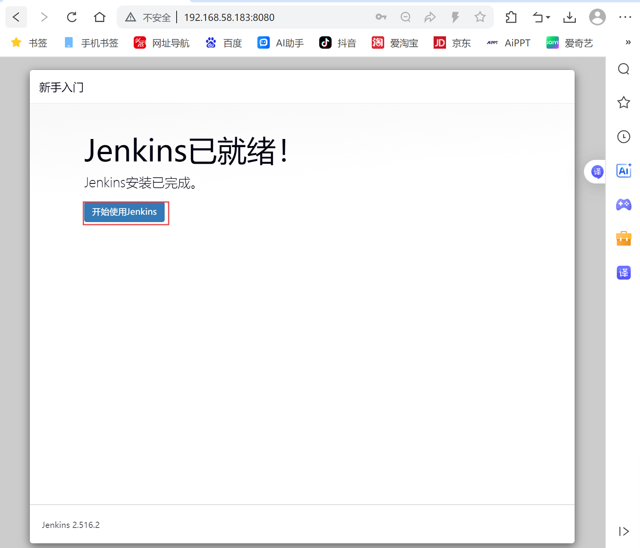The height and width of the screenshot is (548, 640).
Task: Open the 手机书签 bookmark folder
Action: pos(92,43)
